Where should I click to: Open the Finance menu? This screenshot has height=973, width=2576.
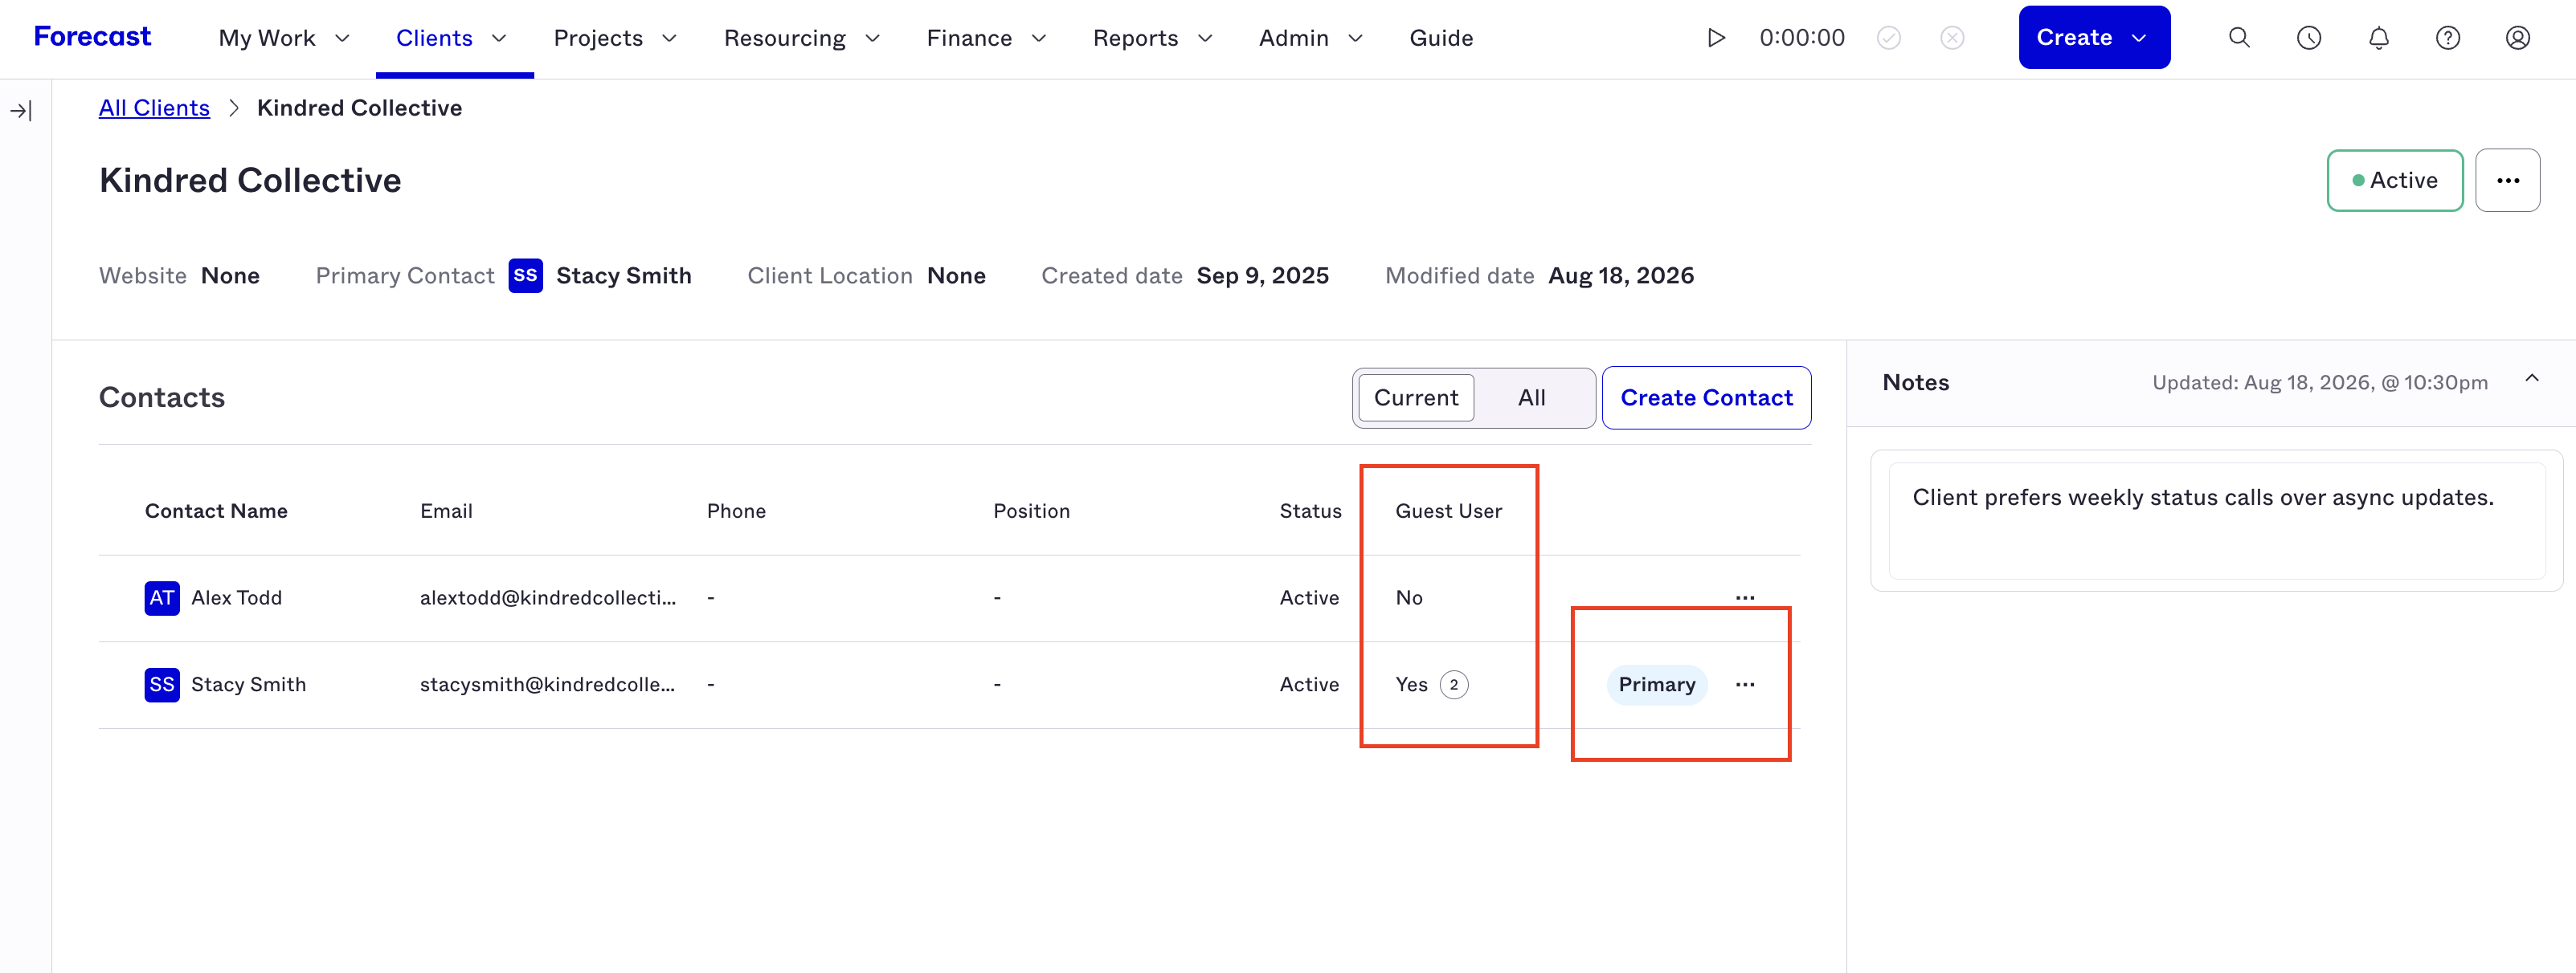point(986,38)
